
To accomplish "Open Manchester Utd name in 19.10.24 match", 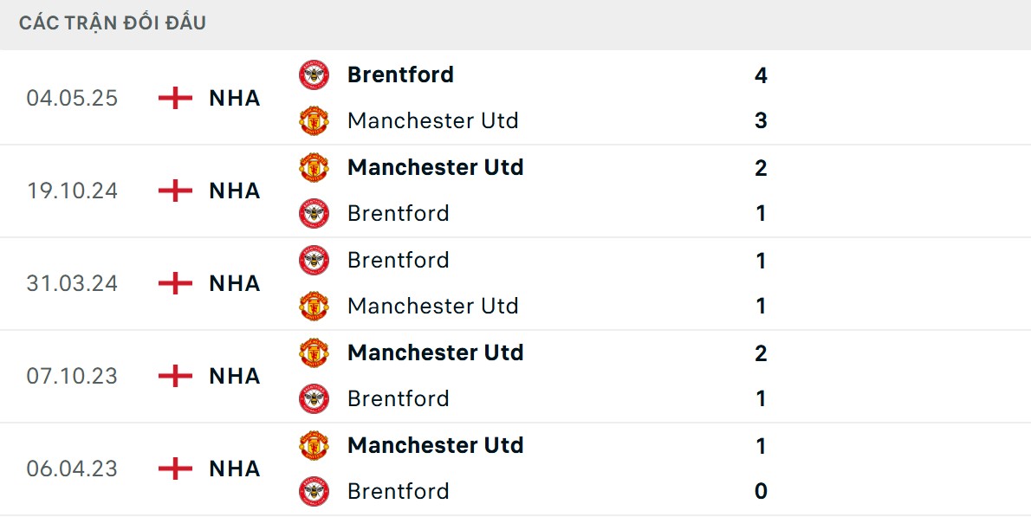I will point(435,167).
